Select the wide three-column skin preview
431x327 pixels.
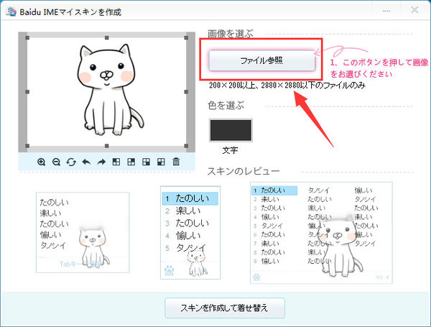[x=321, y=233]
